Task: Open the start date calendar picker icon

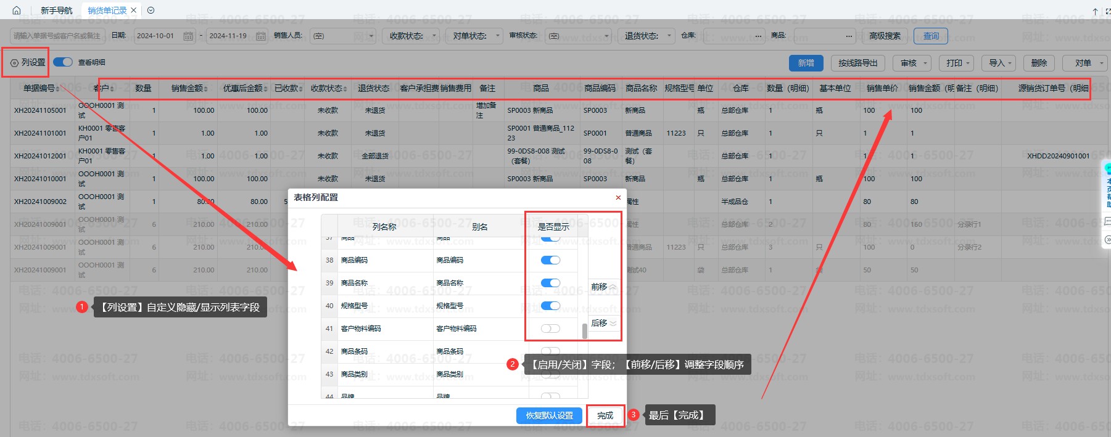Action: pyautogui.click(x=189, y=36)
